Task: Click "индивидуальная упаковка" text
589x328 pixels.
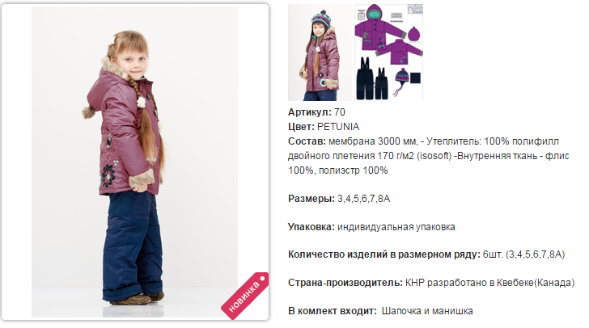Action: tap(396, 227)
